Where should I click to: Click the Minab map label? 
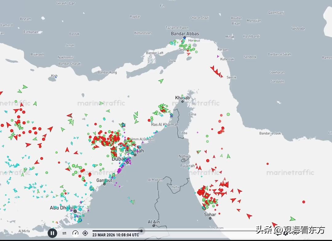(x=230, y=37)
